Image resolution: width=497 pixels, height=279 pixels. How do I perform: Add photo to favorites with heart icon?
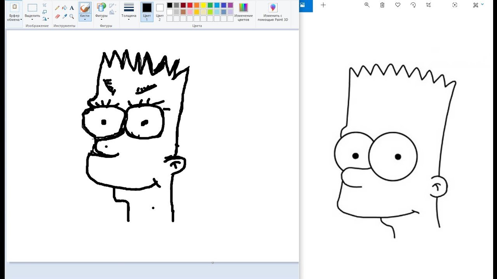398,5
